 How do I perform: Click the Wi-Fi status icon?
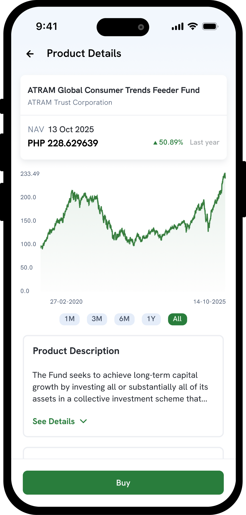193,26
